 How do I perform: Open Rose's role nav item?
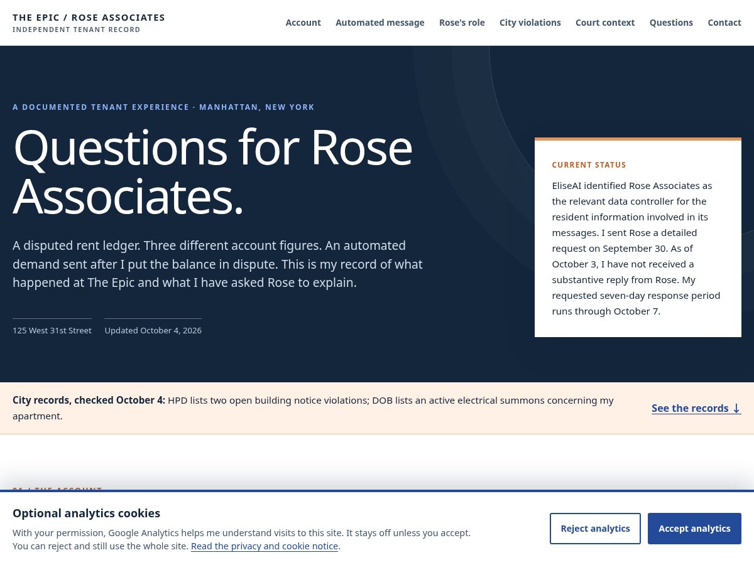pyautogui.click(x=462, y=23)
